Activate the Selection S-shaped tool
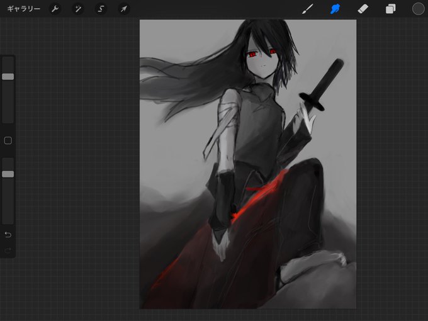The width and height of the screenshot is (428, 321). coord(101,9)
